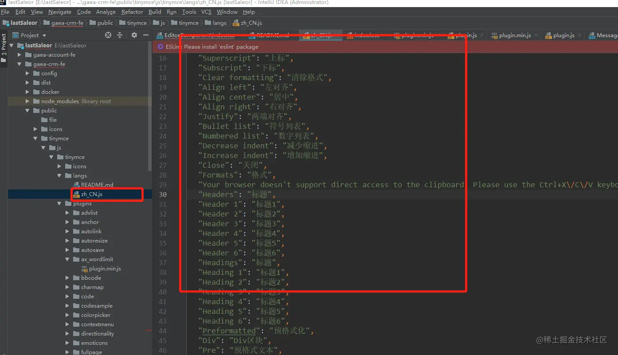Collapse the ax_wordlimit folder arrow
The width and height of the screenshot is (618, 355).
(x=67, y=259)
